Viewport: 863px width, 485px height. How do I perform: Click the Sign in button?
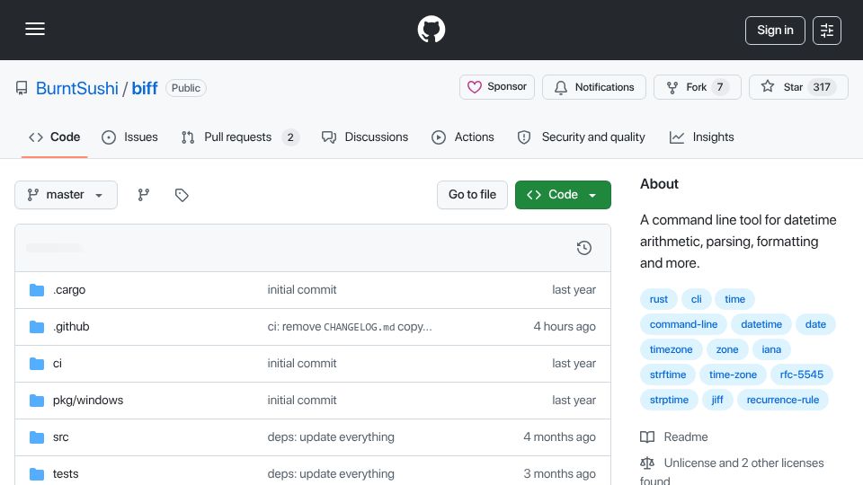tap(775, 31)
